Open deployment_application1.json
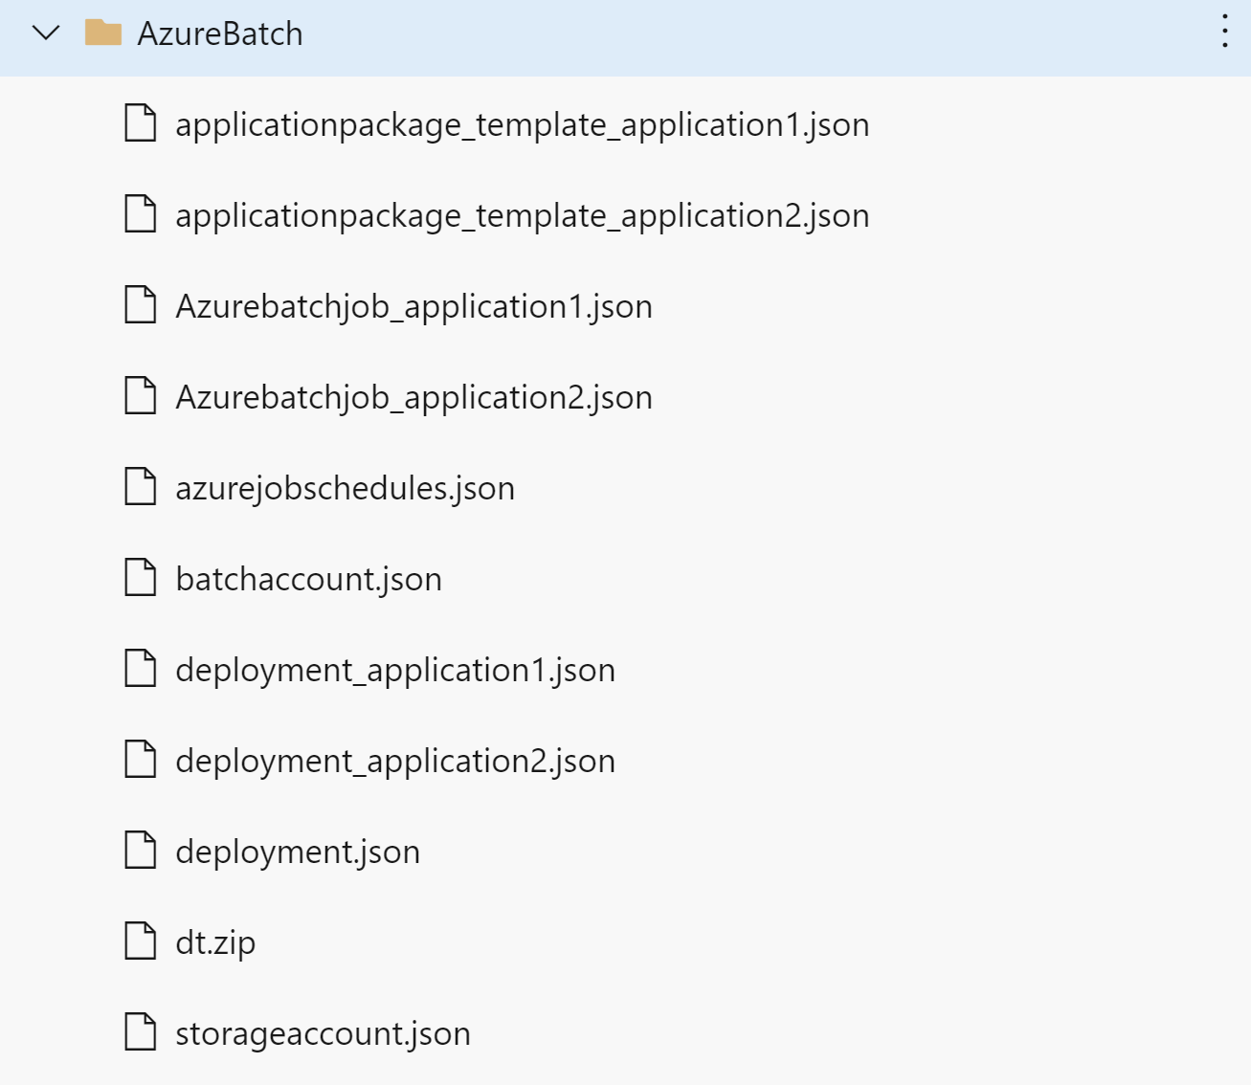 point(395,670)
